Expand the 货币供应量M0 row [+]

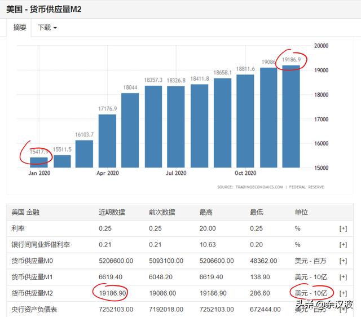pyautogui.click(x=343, y=261)
